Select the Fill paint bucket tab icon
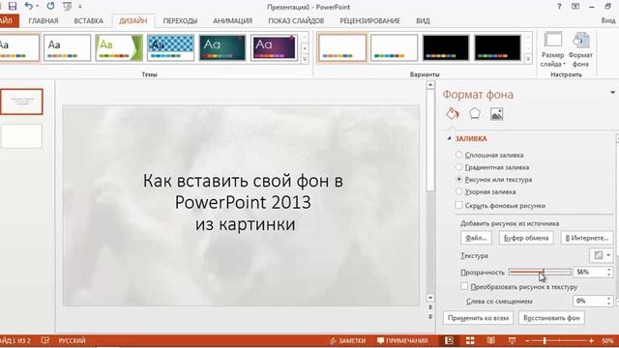Viewport: 619px width, 348px height. [x=453, y=114]
